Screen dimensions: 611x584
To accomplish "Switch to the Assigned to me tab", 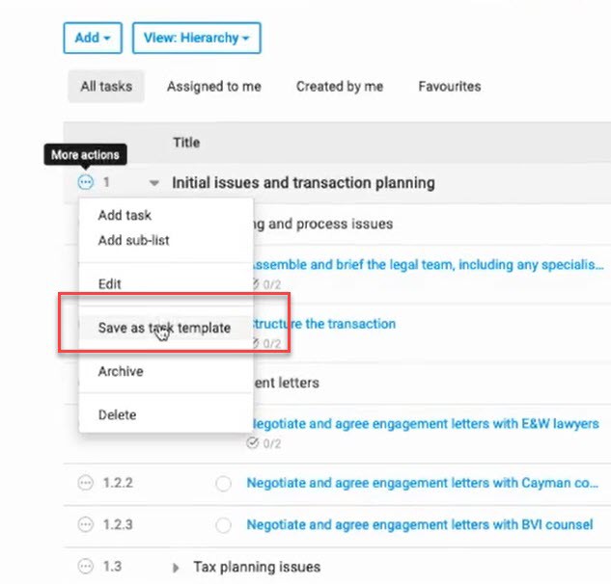I will (213, 87).
